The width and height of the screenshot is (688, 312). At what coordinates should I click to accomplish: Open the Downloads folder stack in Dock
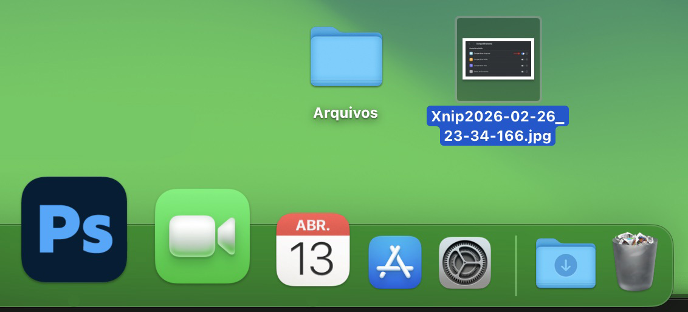pyautogui.click(x=565, y=263)
